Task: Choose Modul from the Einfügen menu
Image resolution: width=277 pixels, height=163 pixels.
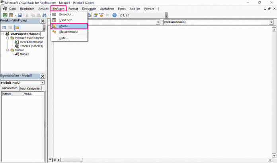Action: click(64, 26)
